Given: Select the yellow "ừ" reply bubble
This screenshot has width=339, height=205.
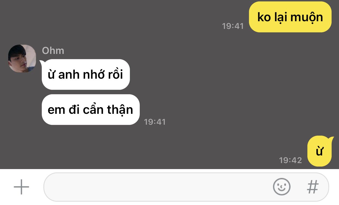Looking at the screenshot, I should (x=319, y=151).
